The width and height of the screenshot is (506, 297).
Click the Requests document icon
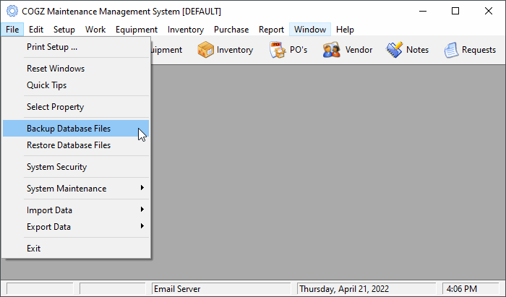point(451,50)
